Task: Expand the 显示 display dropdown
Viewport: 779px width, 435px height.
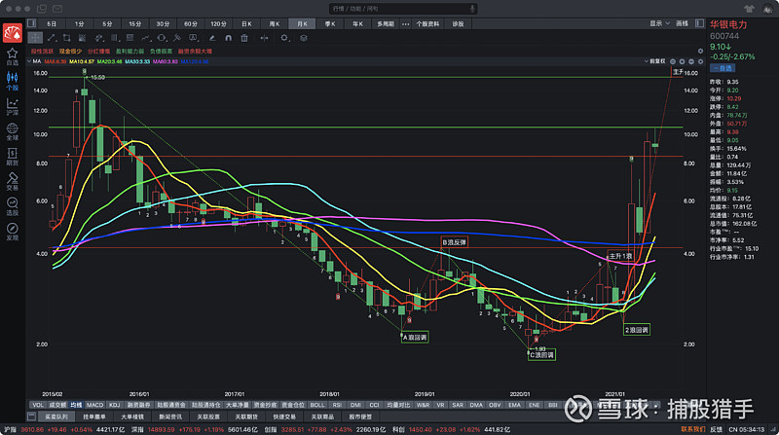Action: tap(660, 23)
